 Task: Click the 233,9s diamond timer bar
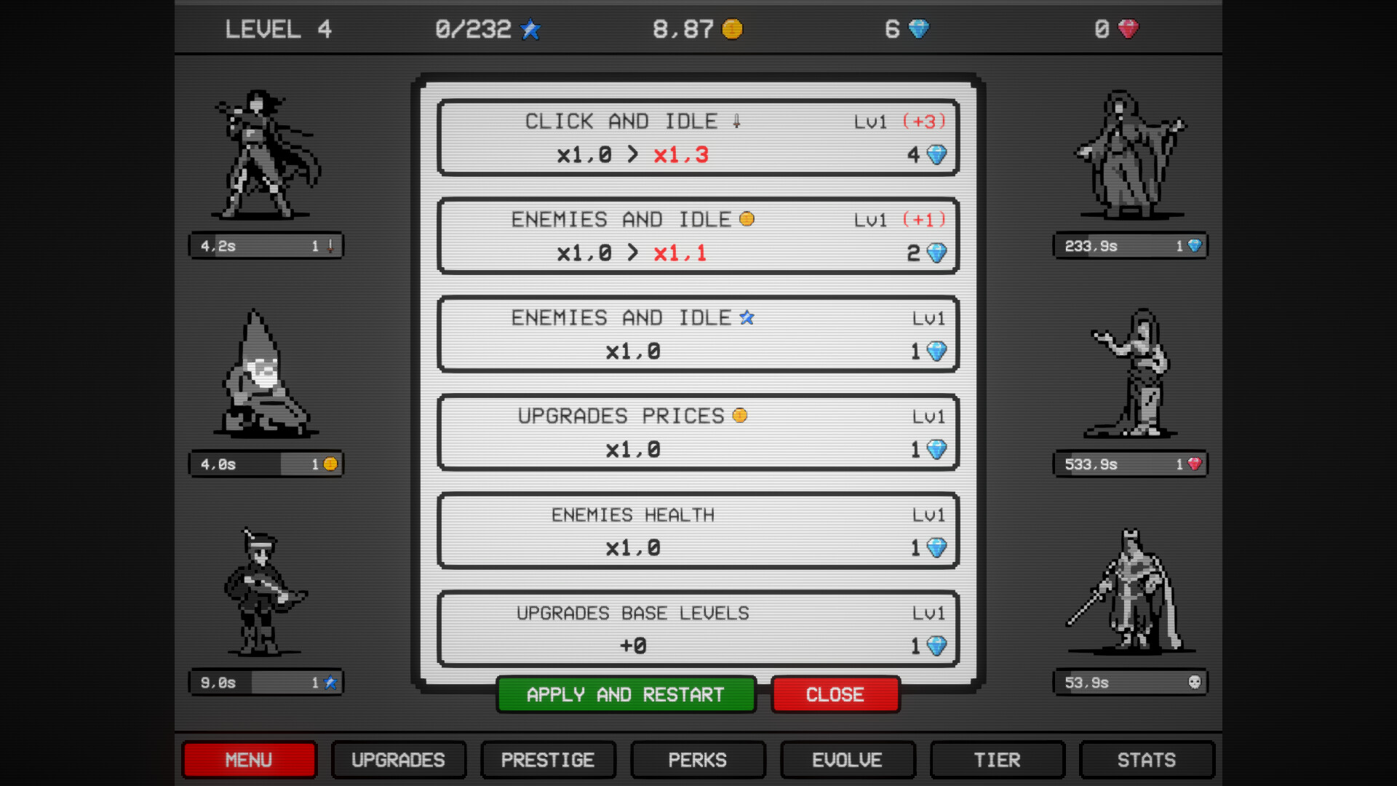1131,246
